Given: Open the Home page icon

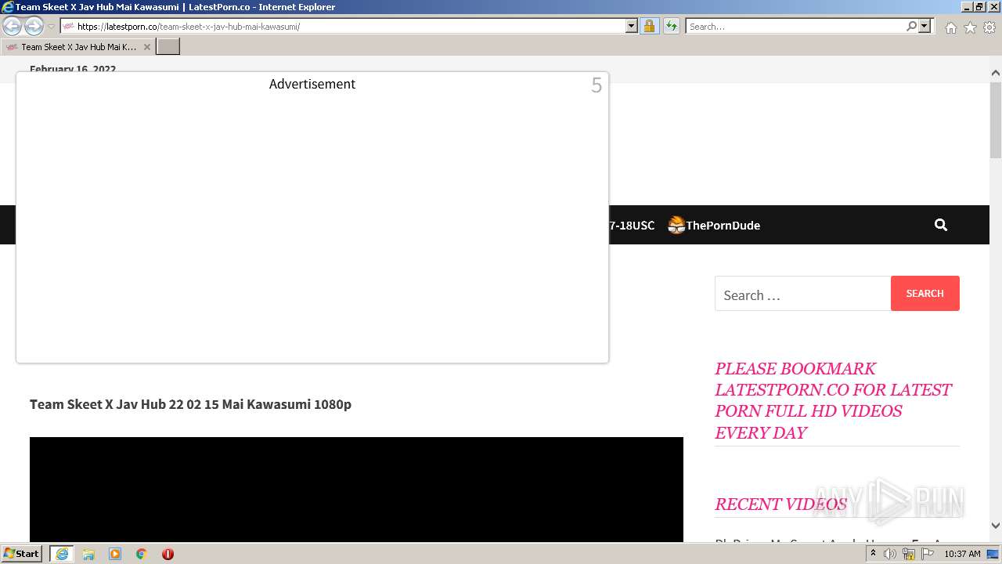Looking at the screenshot, I should click(950, 27).
